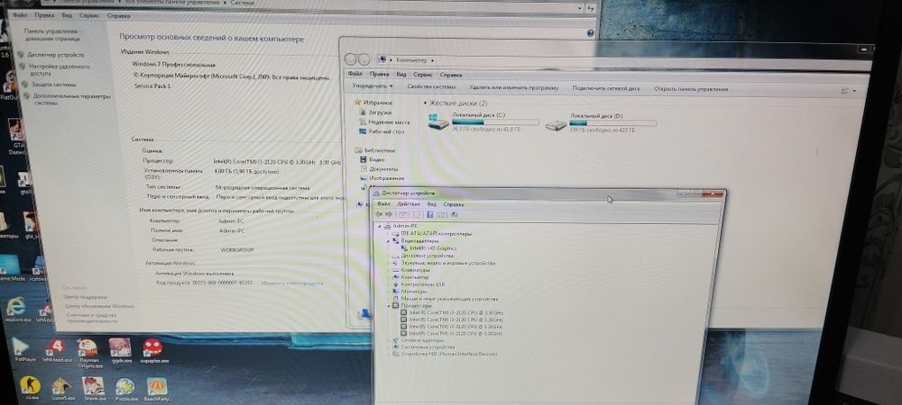Click the Explorer forward navigation button

[363, 59]
